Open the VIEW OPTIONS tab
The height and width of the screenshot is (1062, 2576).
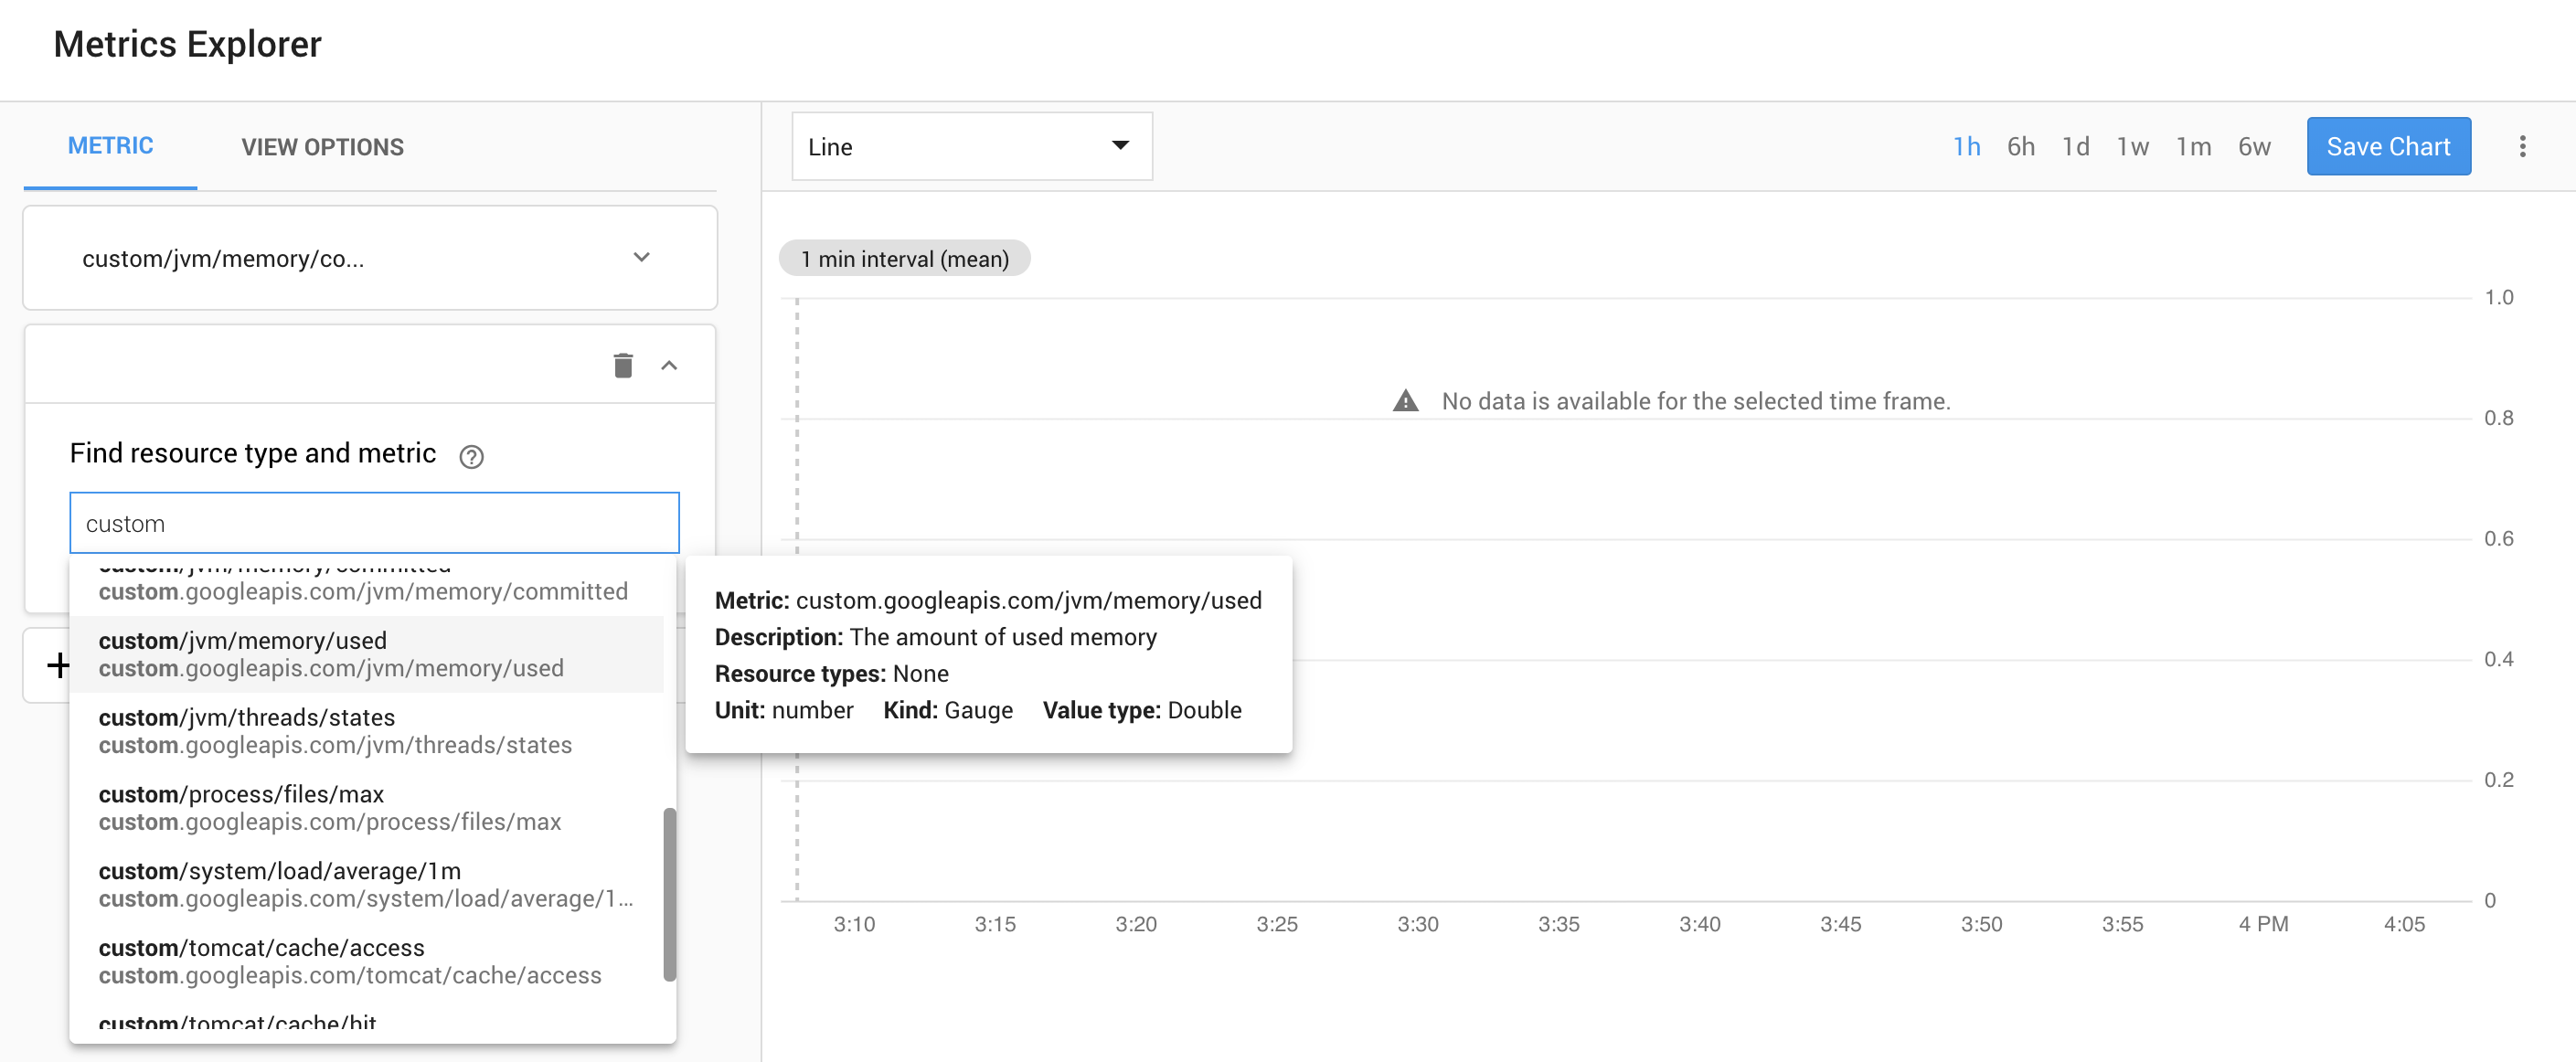[321, 146]
